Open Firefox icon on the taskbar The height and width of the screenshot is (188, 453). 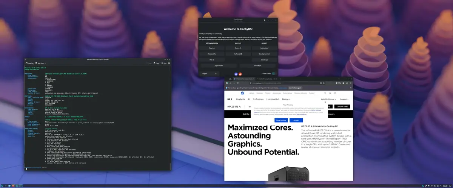[13, 186]
